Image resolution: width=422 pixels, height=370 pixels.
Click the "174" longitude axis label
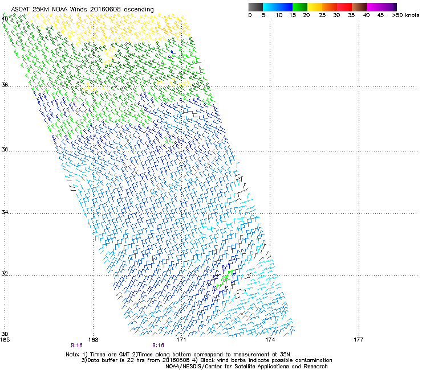270,340
